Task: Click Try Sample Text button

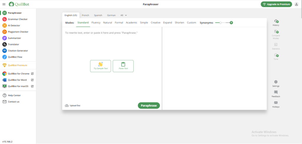Action: coord(101,66)
